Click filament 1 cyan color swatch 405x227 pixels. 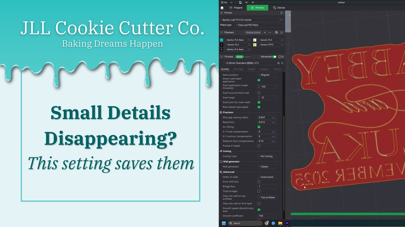[221, 40]
